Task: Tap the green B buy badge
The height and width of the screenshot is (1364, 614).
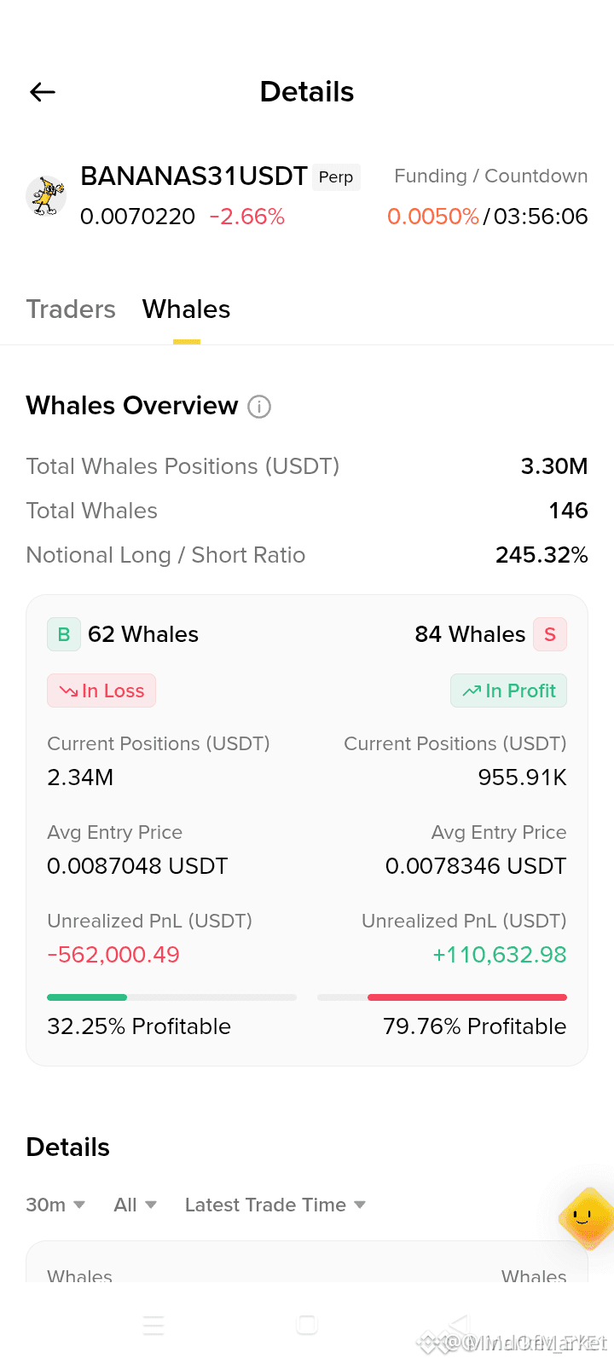Action: (64, 634)
